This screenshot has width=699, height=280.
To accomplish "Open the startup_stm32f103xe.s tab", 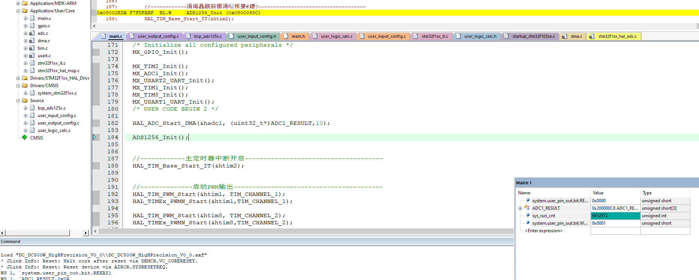I will pyautogui.click(x=530, y=36).
